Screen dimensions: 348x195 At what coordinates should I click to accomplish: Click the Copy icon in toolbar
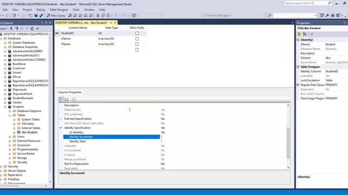click(x=103, y=16)
